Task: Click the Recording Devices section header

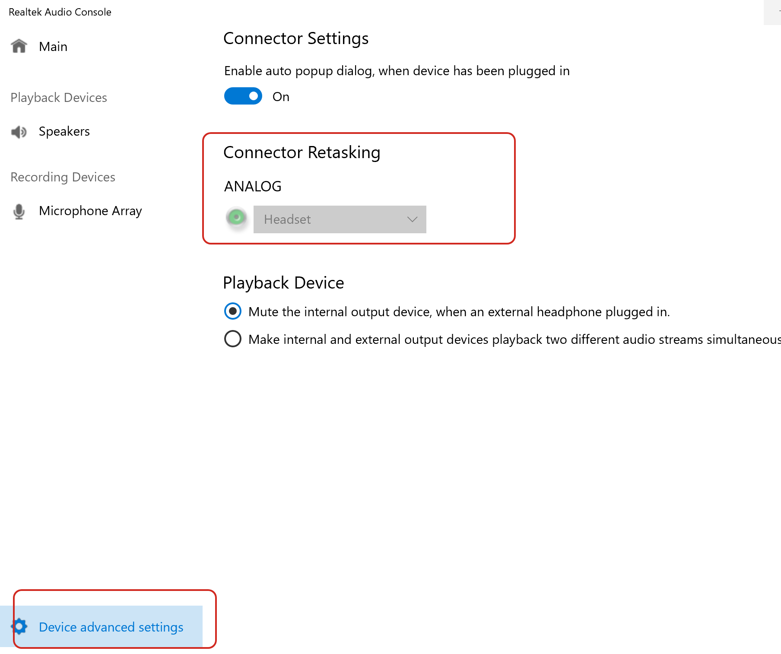Action: pos(63,177)
